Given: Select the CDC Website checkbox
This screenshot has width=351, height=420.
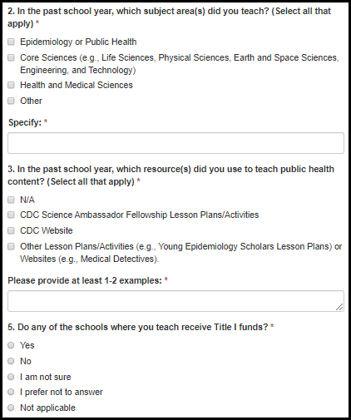Looking at the screenshot, I should [11, 230].
